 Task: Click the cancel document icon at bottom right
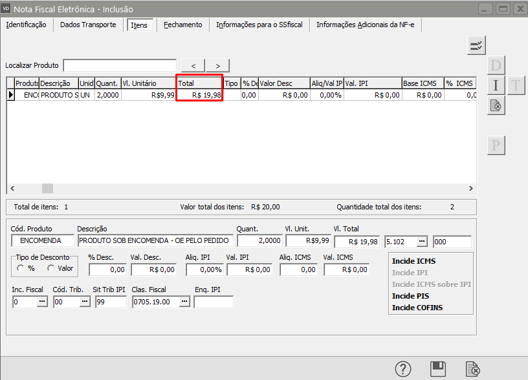[x=472, y=369]
